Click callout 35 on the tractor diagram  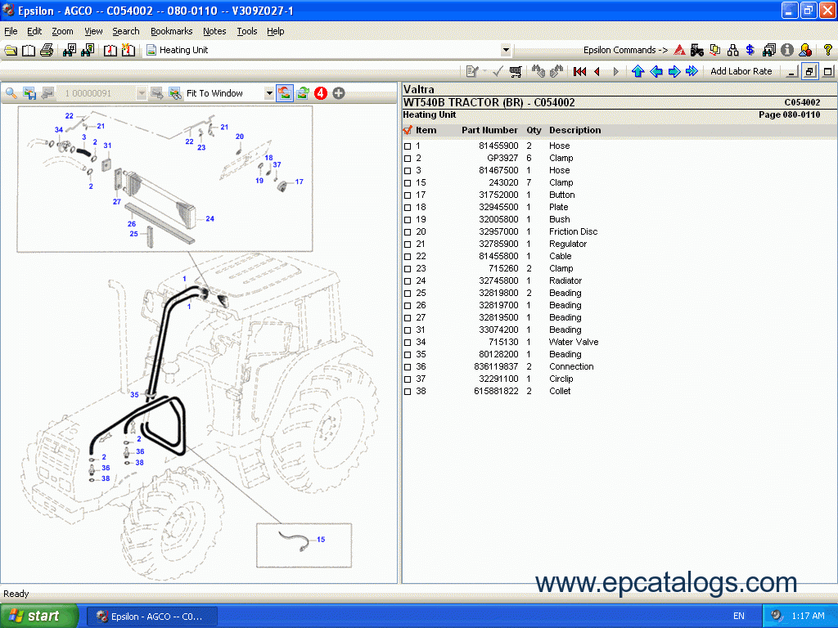click(134, 395)
